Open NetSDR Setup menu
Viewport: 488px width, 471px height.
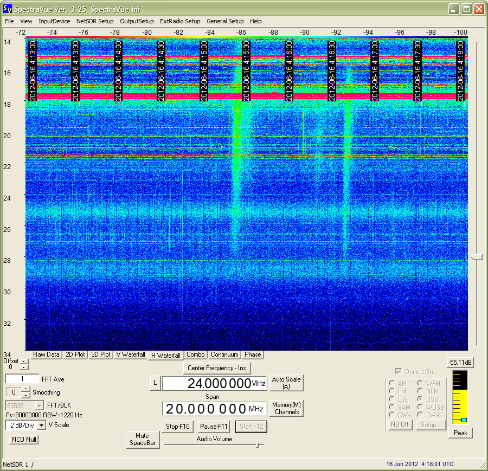[x=95, y=21]
